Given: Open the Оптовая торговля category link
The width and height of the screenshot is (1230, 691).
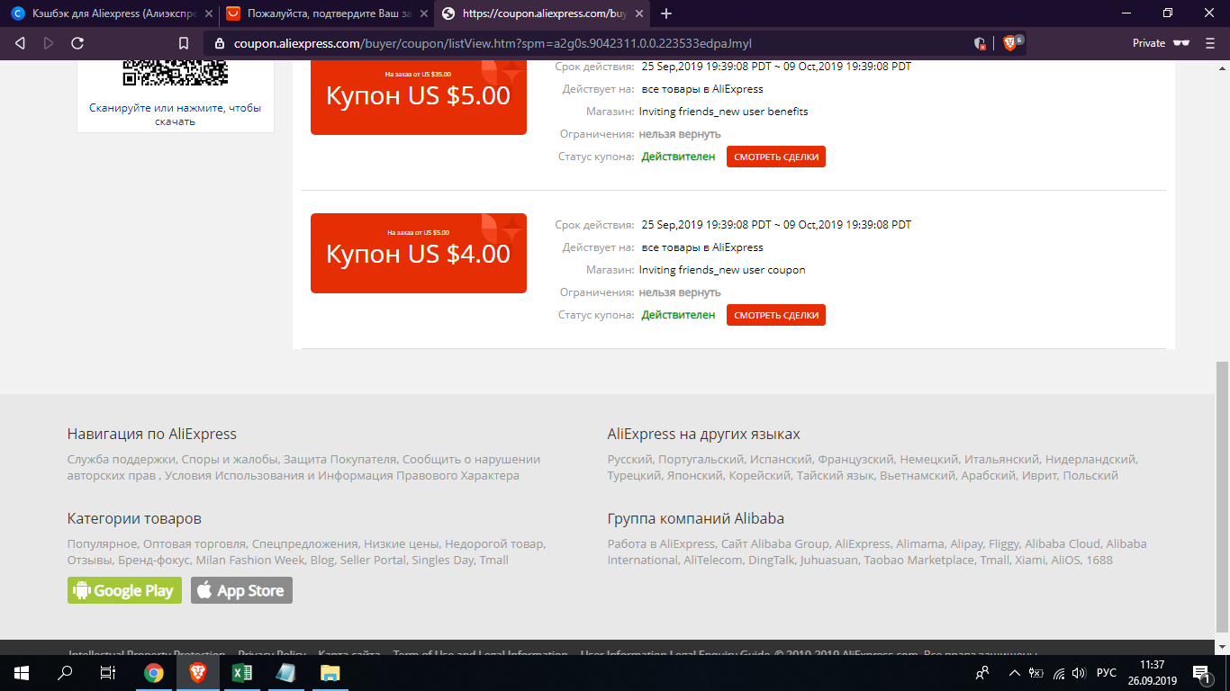Looking at the screenshot, I should (x=194, y=543).
